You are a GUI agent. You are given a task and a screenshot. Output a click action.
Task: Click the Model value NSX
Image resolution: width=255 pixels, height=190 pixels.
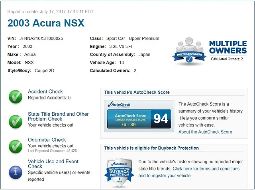(29, 63)
